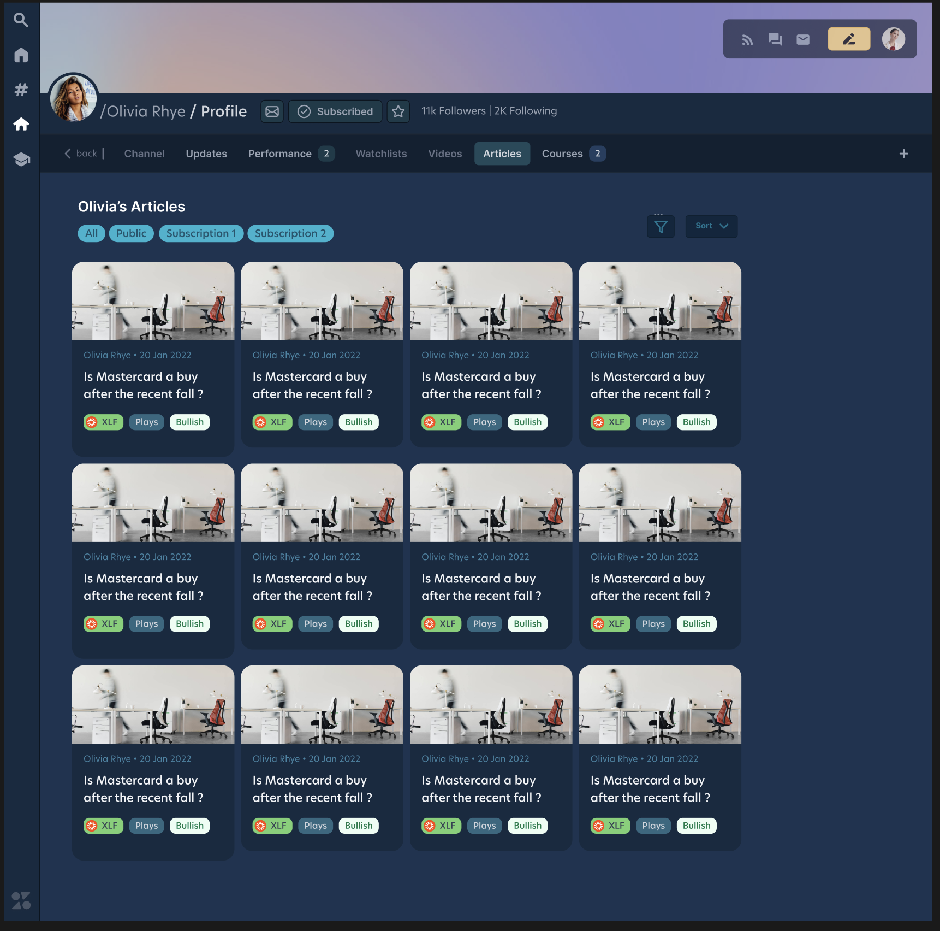
Task: Open the Watchlists tab
Action: (381, 154)
